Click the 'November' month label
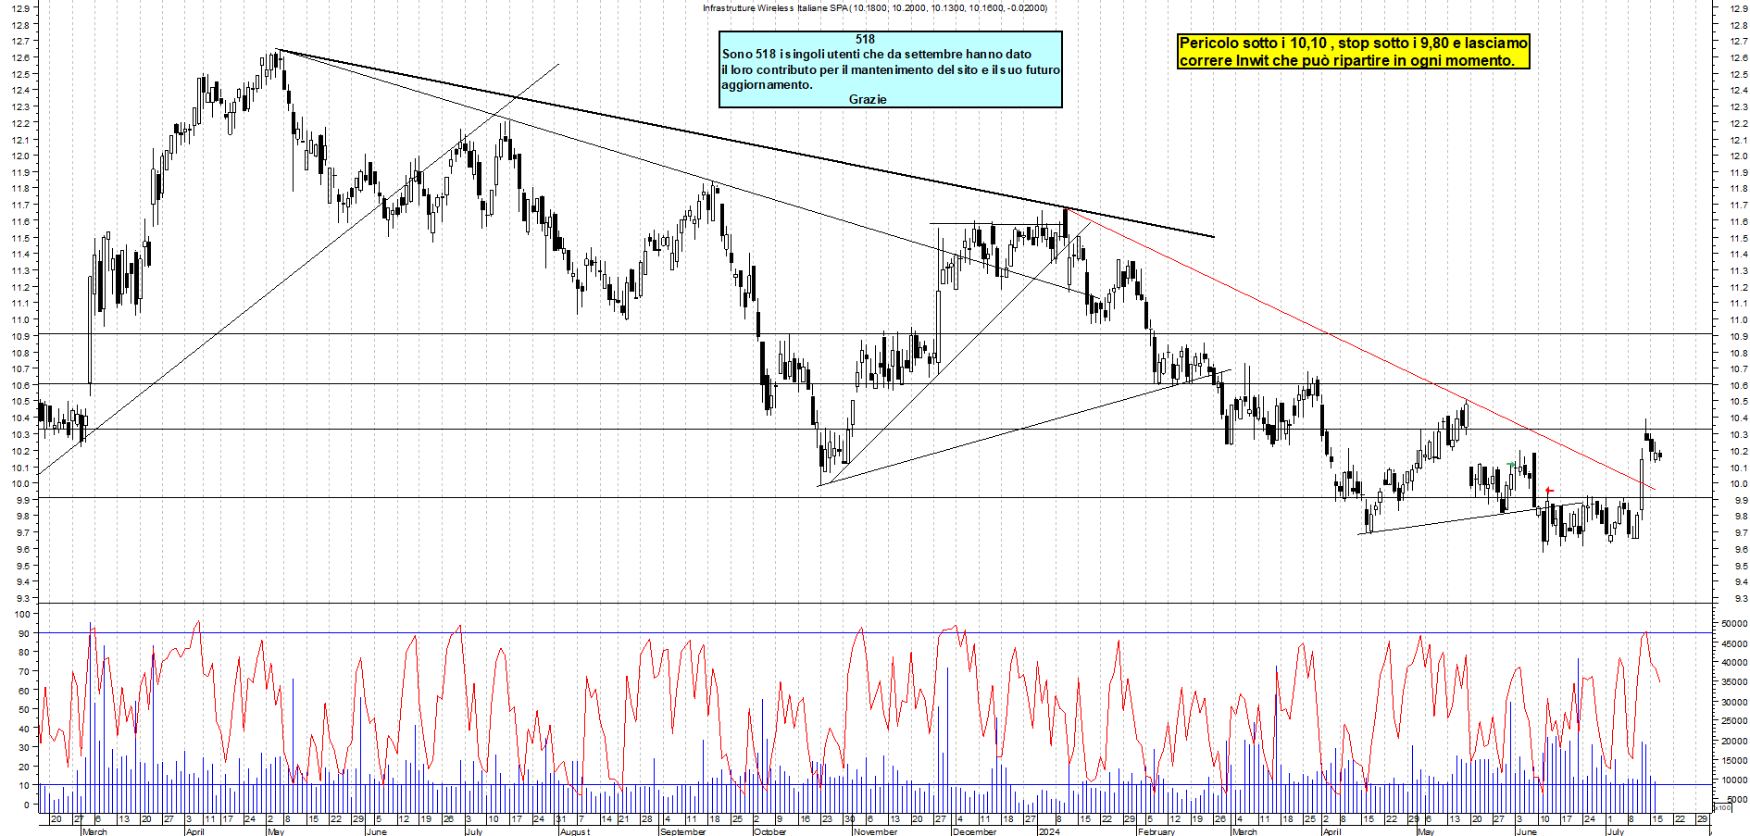This screenshot has height=836, width=1750. click(875, 831)
